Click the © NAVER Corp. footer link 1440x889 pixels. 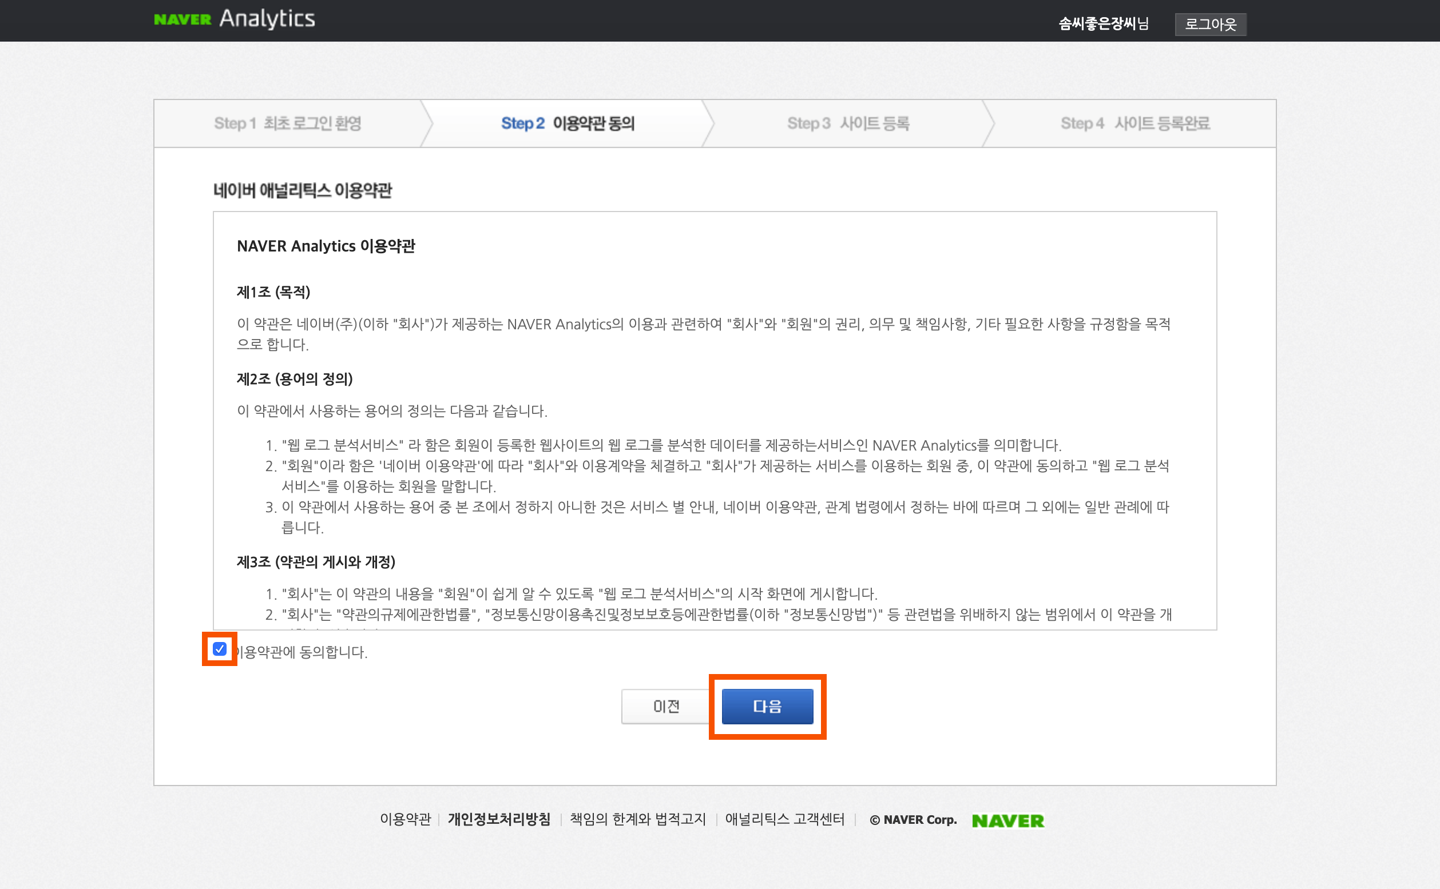(913, 820)
